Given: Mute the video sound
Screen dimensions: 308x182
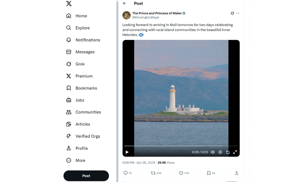Looking at the screenshot, I should (x=213, y=152).
